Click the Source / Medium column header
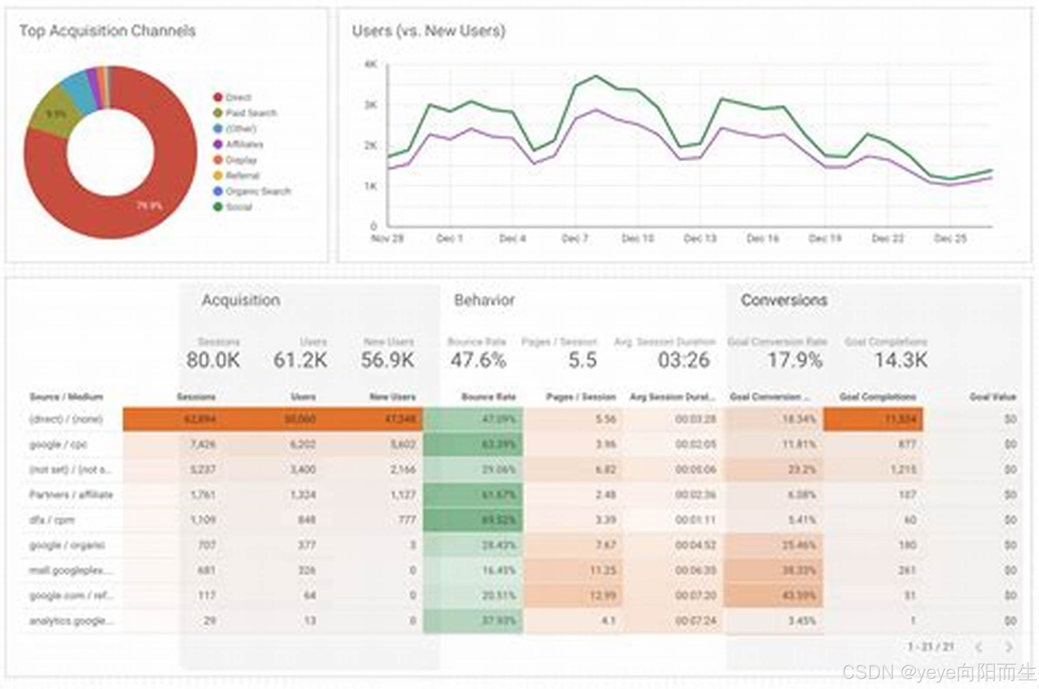 66,397
